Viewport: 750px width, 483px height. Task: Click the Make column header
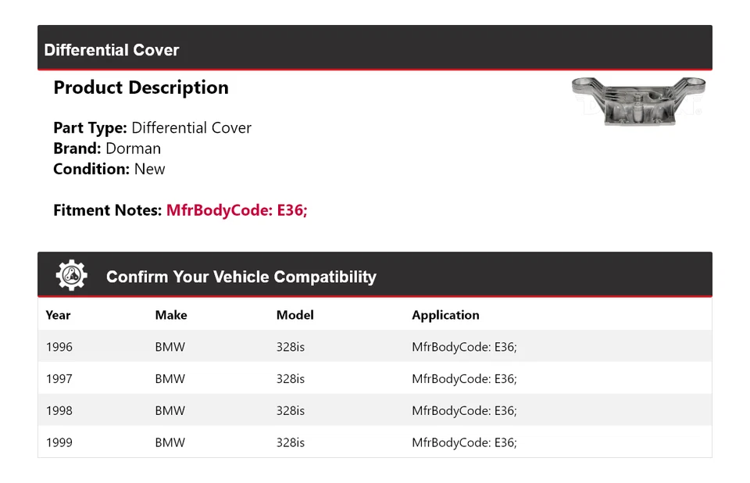[x=171, y=315]
